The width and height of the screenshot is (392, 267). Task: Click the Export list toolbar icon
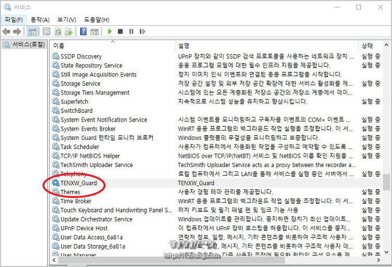click(x=69, y=32)
